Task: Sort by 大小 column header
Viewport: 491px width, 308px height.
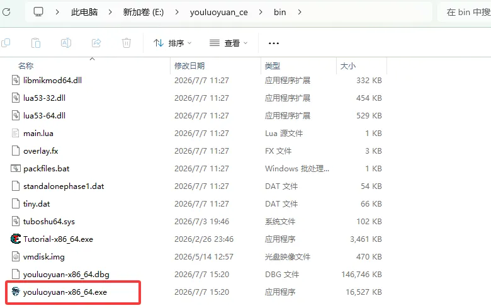Action: coord(348,66)
